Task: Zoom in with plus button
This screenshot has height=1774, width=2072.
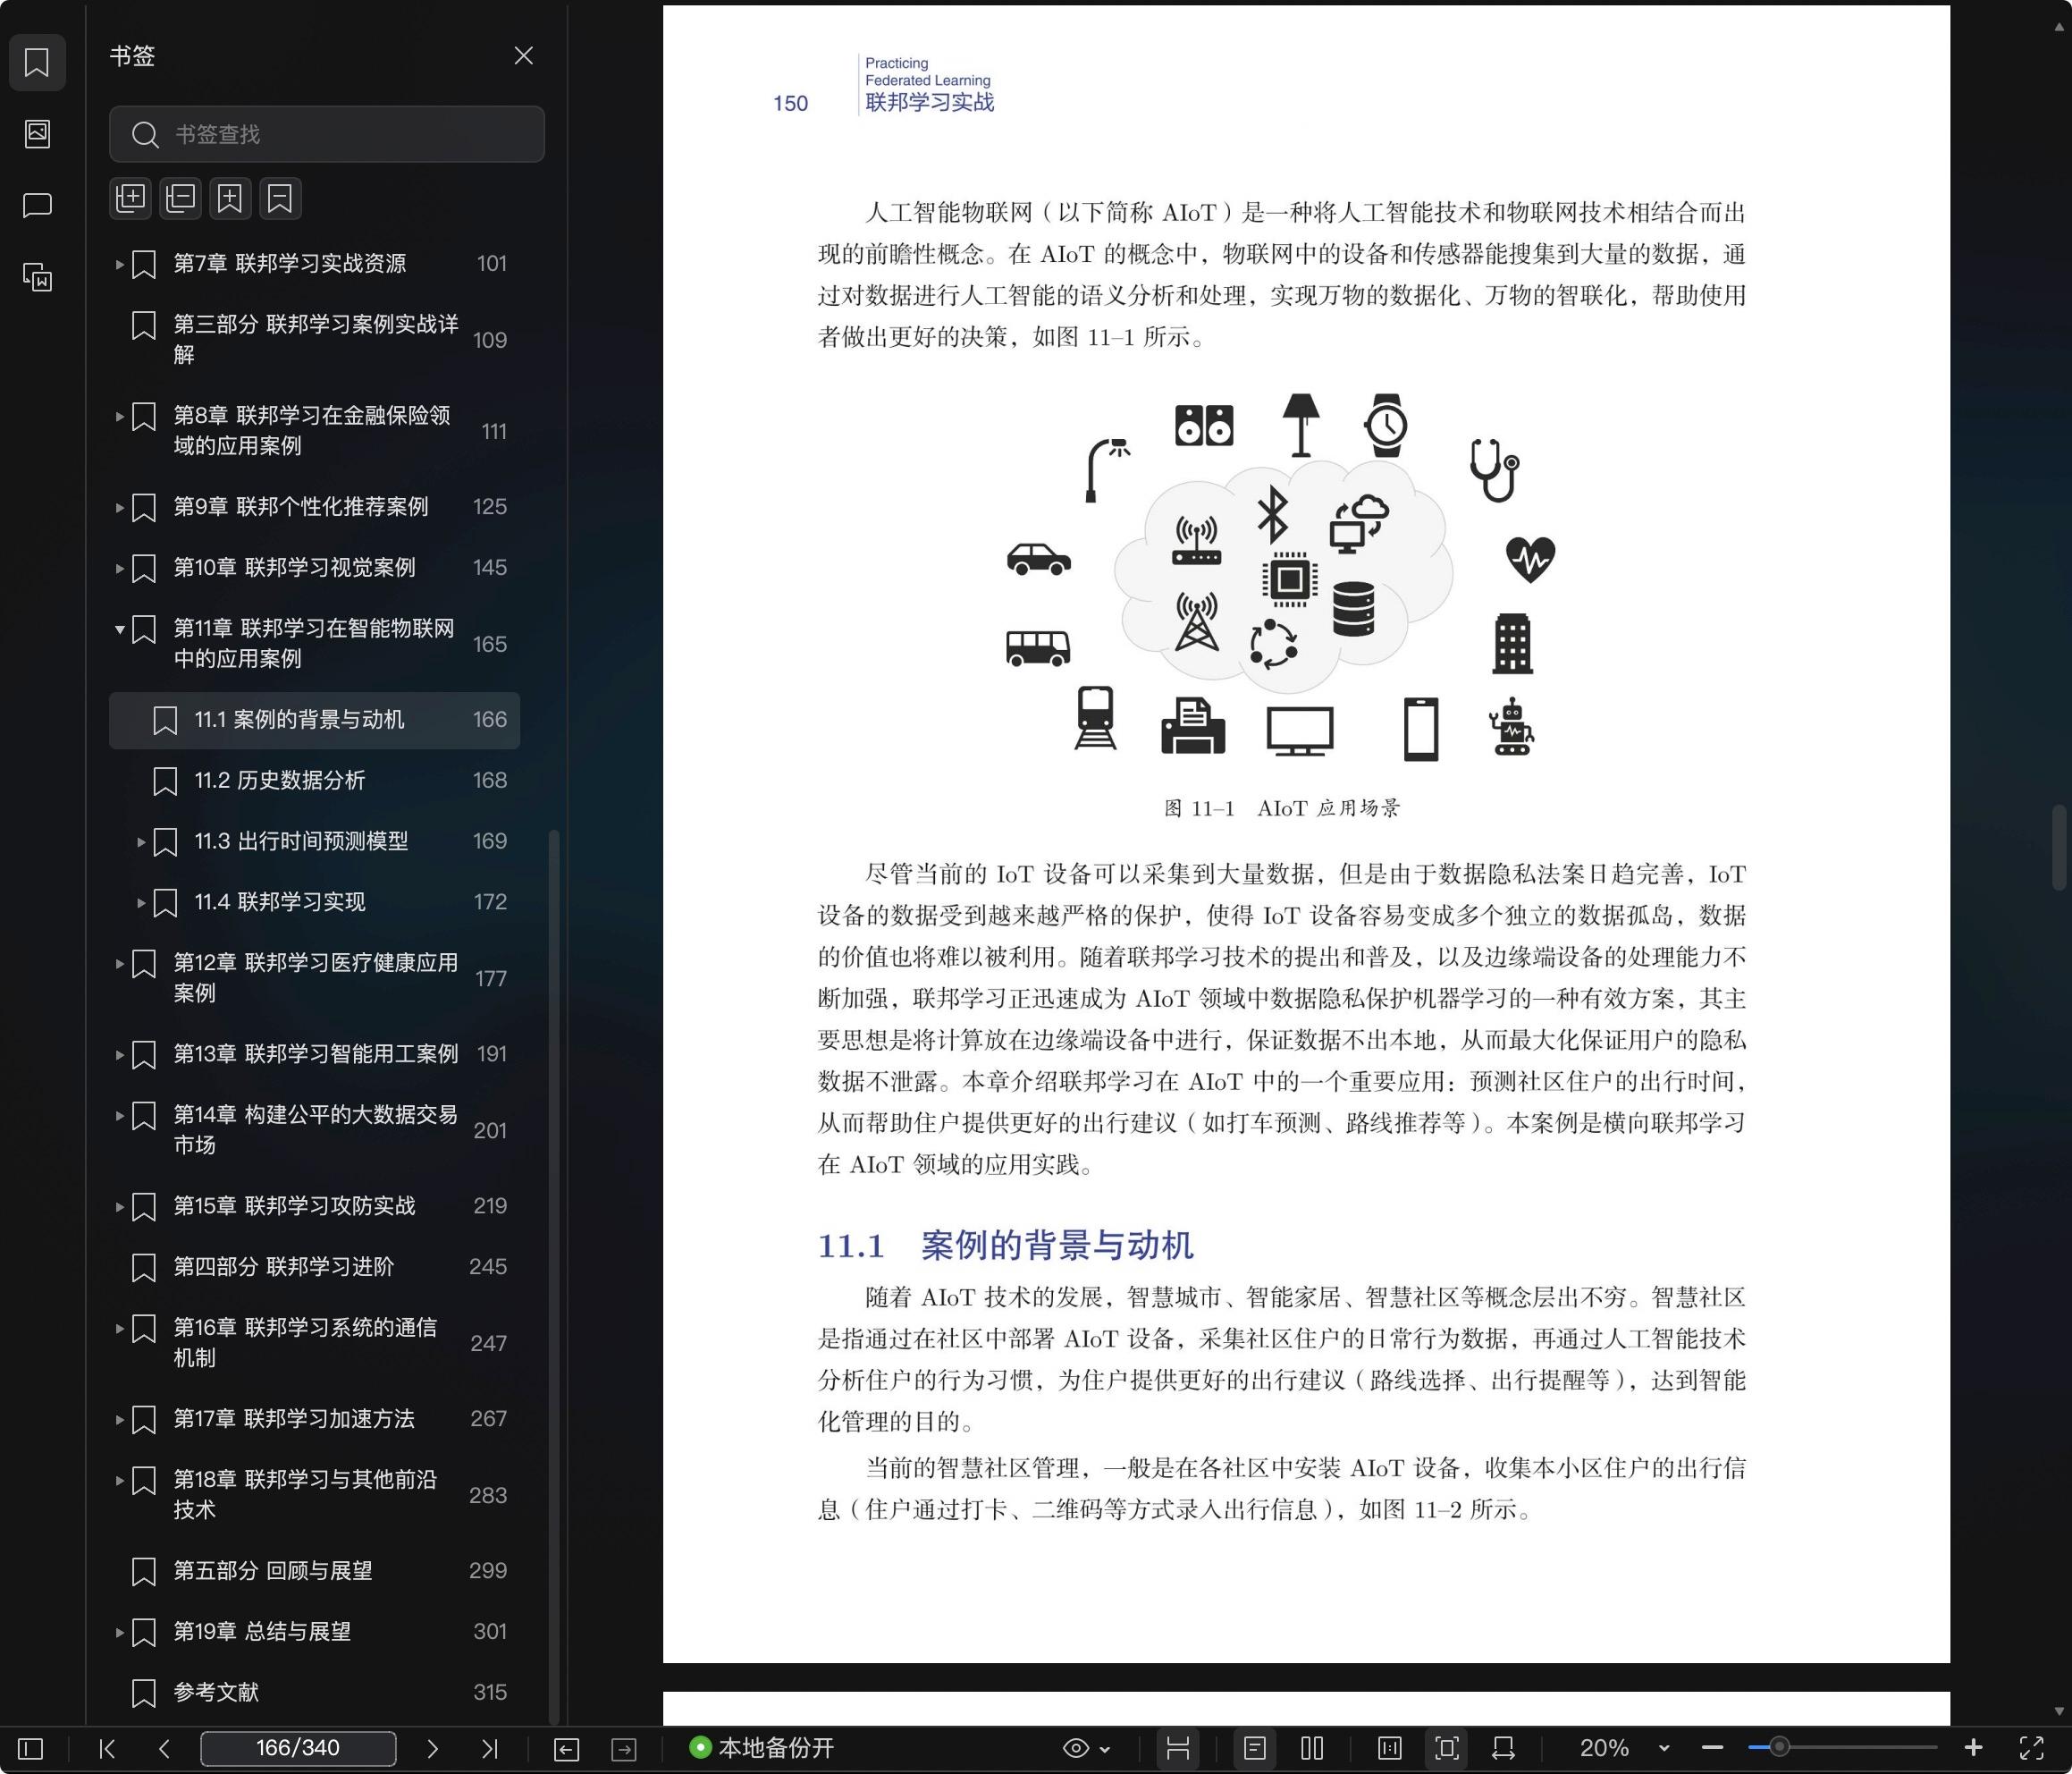Action: tap(1973, 1748)
